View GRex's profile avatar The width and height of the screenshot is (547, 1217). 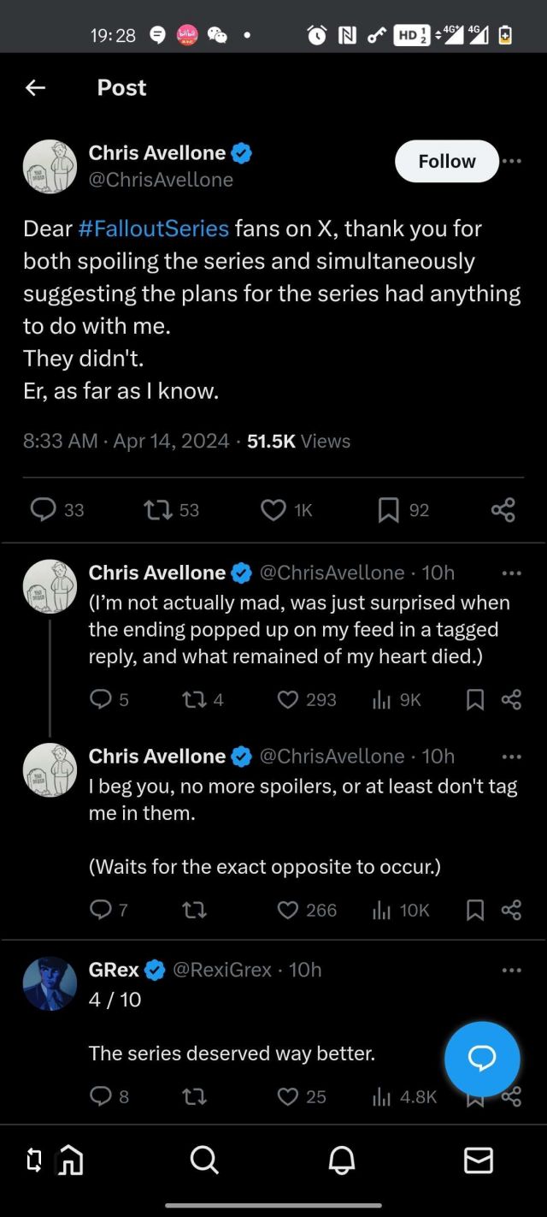(x=50, y=983)
